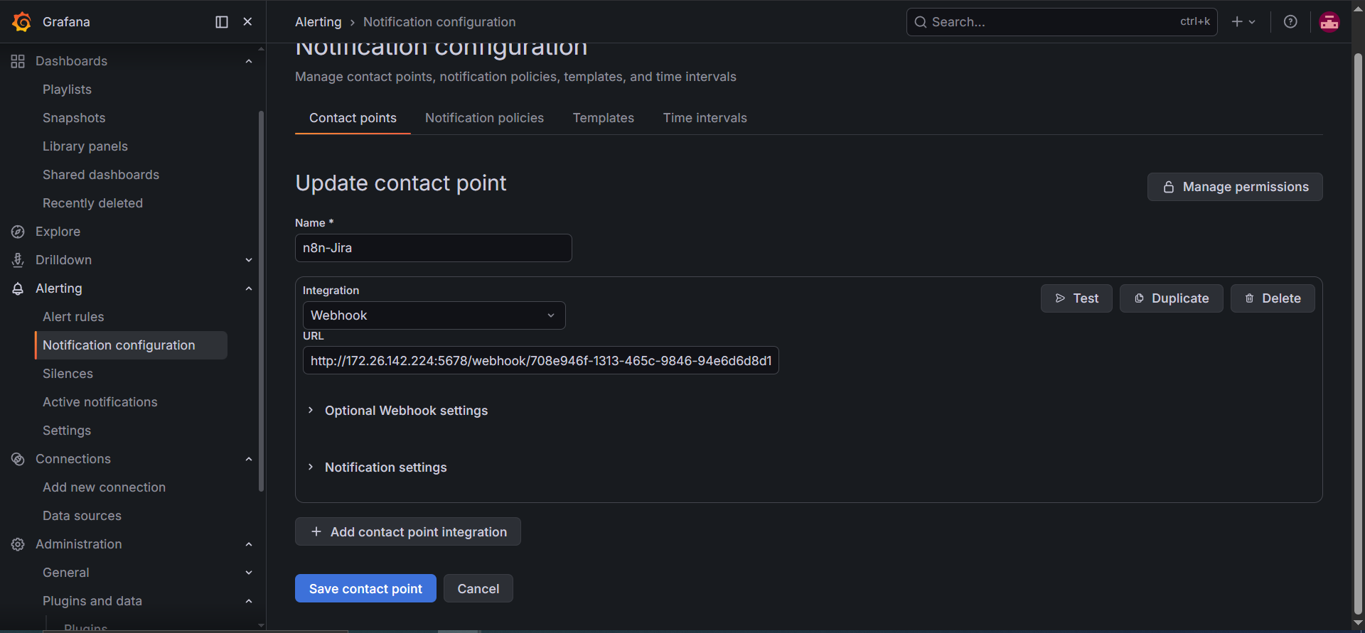Open Explore via compass icon
The width and height of the screenshot is (1365, 633).
click(18, 232)
